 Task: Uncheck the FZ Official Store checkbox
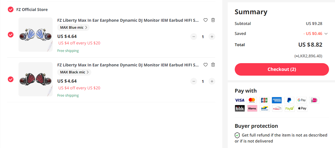(x=10, y=9)
